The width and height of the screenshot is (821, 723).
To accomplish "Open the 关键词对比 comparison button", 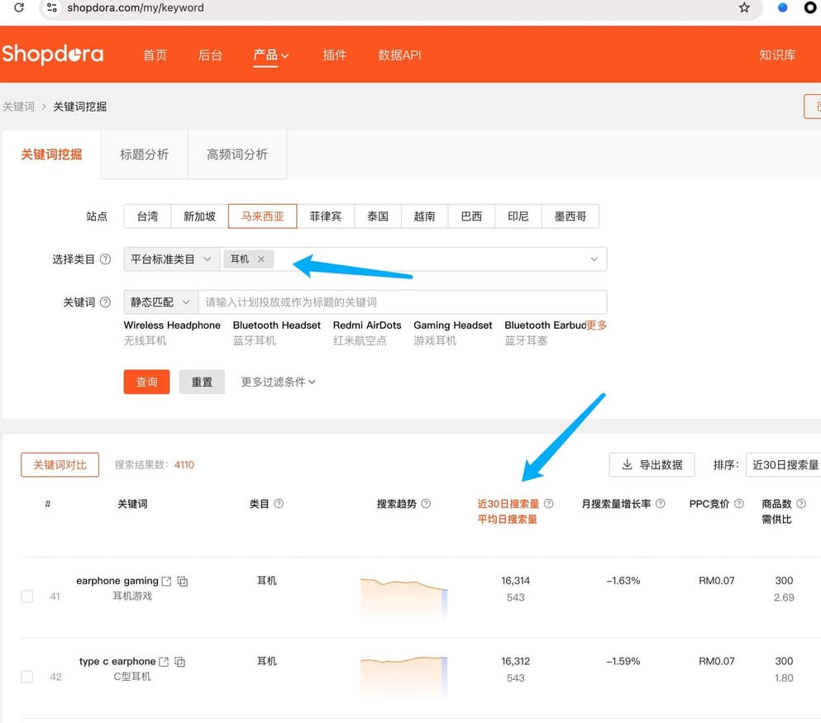I will click(60, 465).
